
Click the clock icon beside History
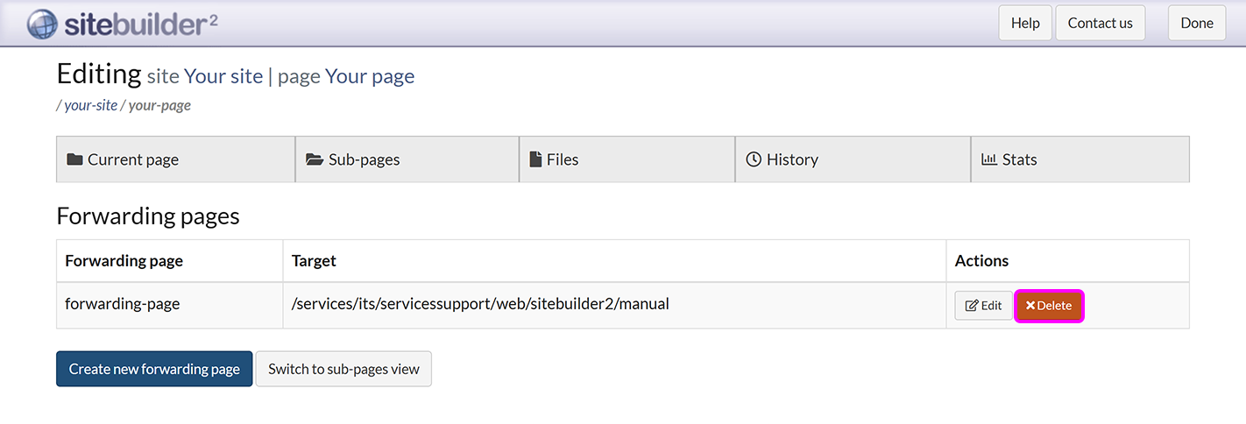coord(754,159)
